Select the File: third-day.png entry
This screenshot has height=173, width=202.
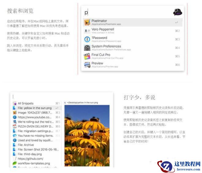click(x=37, y=154)
